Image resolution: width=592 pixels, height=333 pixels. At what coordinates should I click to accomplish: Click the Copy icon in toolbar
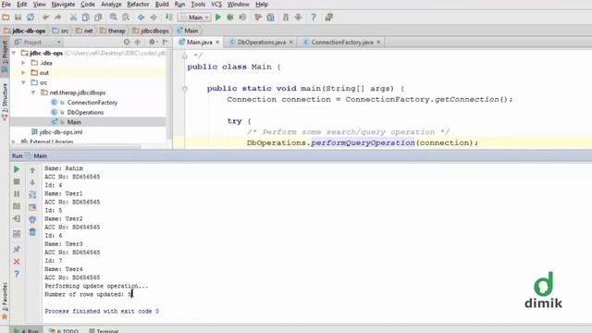tap(86, 18)
